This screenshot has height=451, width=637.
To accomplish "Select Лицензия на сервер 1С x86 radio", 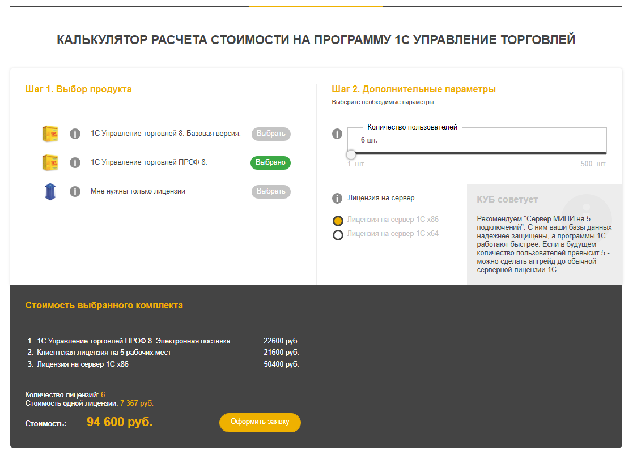I will (x=338, y=221).
